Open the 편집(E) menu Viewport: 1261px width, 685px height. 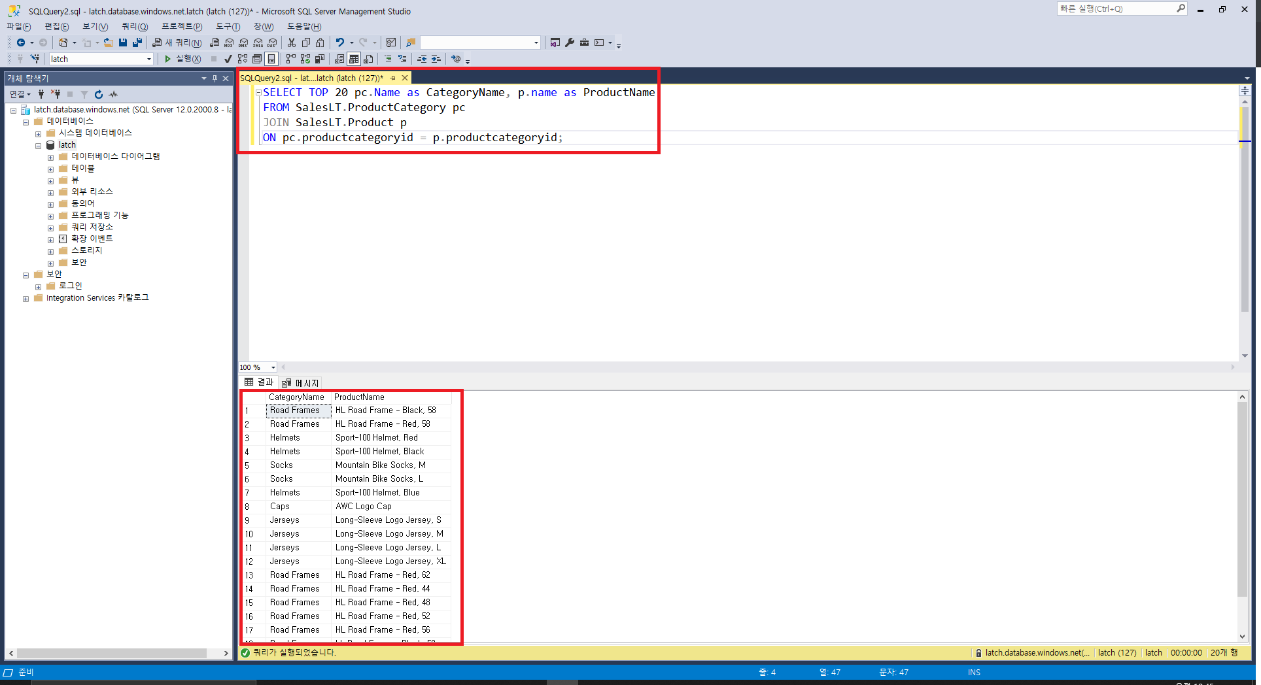pyautogui.click(x=56, y=26)
